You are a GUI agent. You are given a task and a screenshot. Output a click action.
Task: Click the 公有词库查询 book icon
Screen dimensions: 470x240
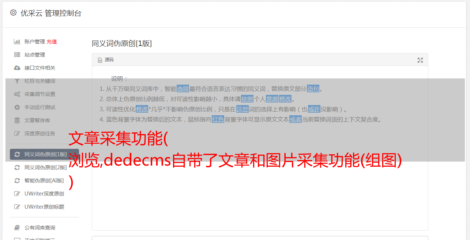[x=17, y=228]
